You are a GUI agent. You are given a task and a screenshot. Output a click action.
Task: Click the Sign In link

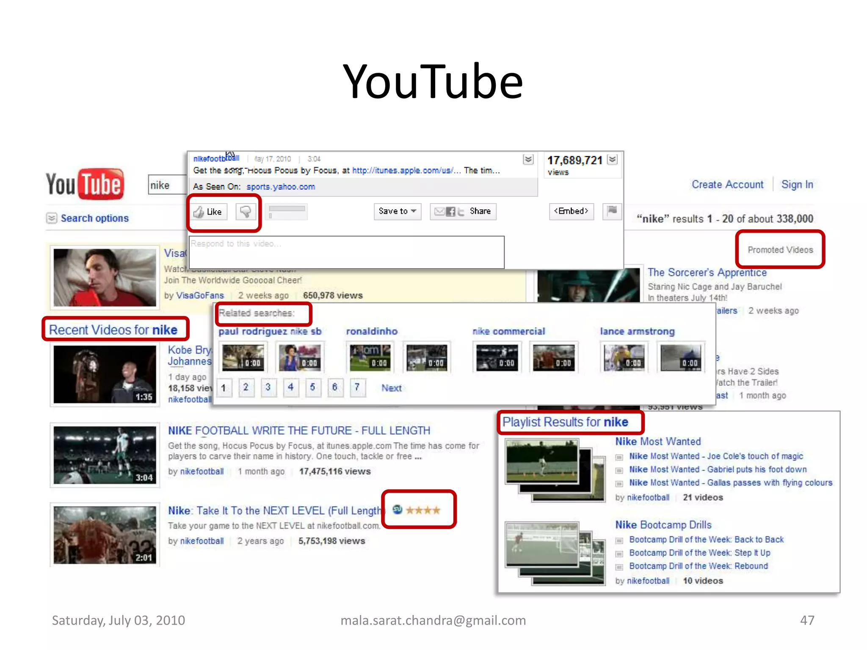coord(797,185)
